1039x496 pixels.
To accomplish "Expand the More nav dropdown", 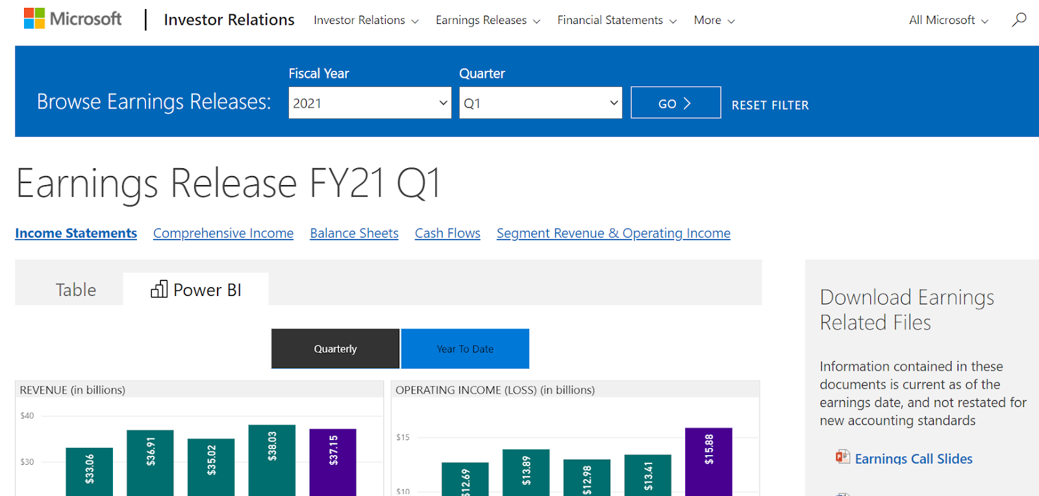I will 714,20.
